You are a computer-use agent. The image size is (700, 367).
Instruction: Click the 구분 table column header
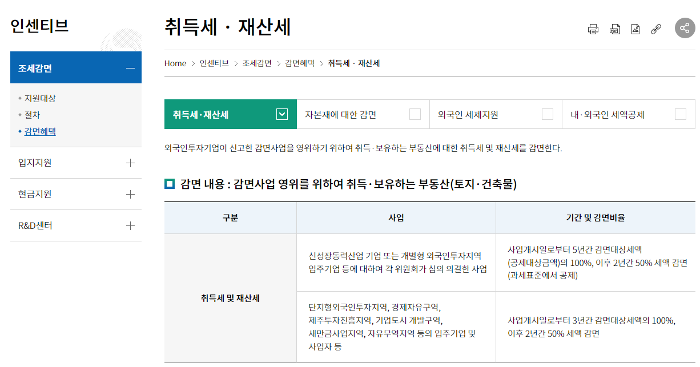pos(231,217)
